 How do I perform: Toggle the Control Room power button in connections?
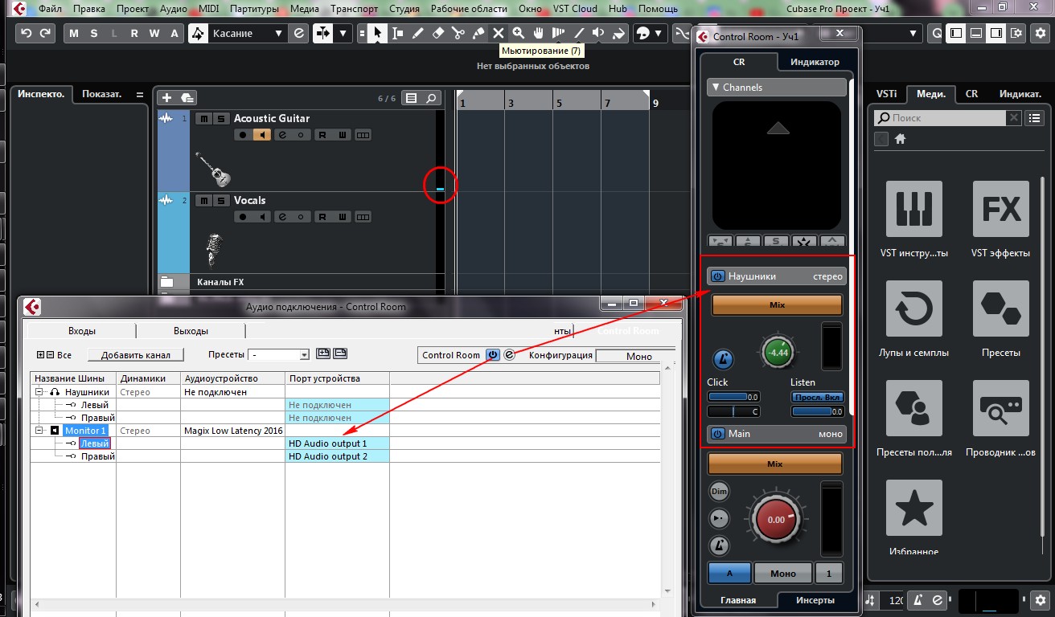point(492,355)
